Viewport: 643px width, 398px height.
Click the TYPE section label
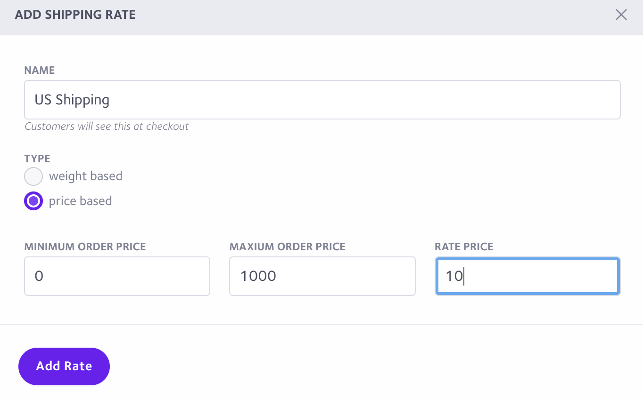[37, 159]
